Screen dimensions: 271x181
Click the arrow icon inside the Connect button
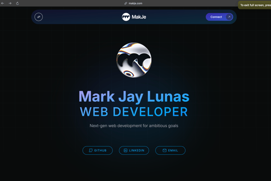pyautogui.click(x=229, y=17)
